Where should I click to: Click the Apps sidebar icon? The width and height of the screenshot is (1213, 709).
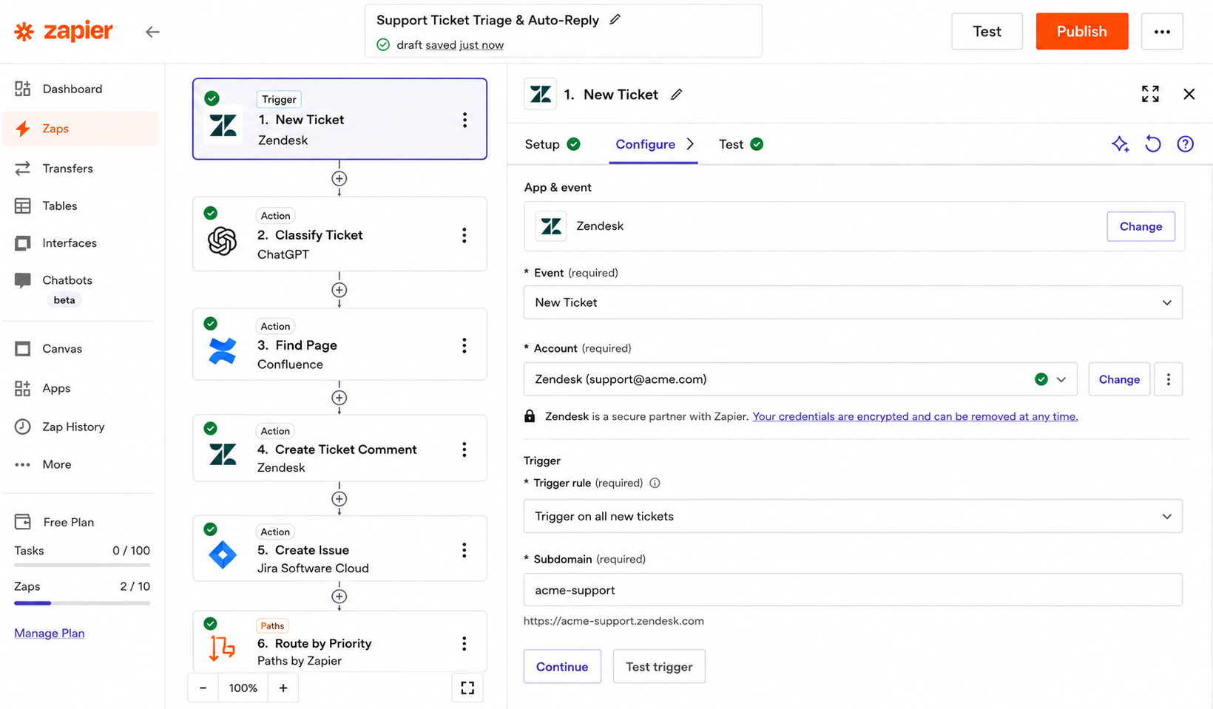pos(23,388)
